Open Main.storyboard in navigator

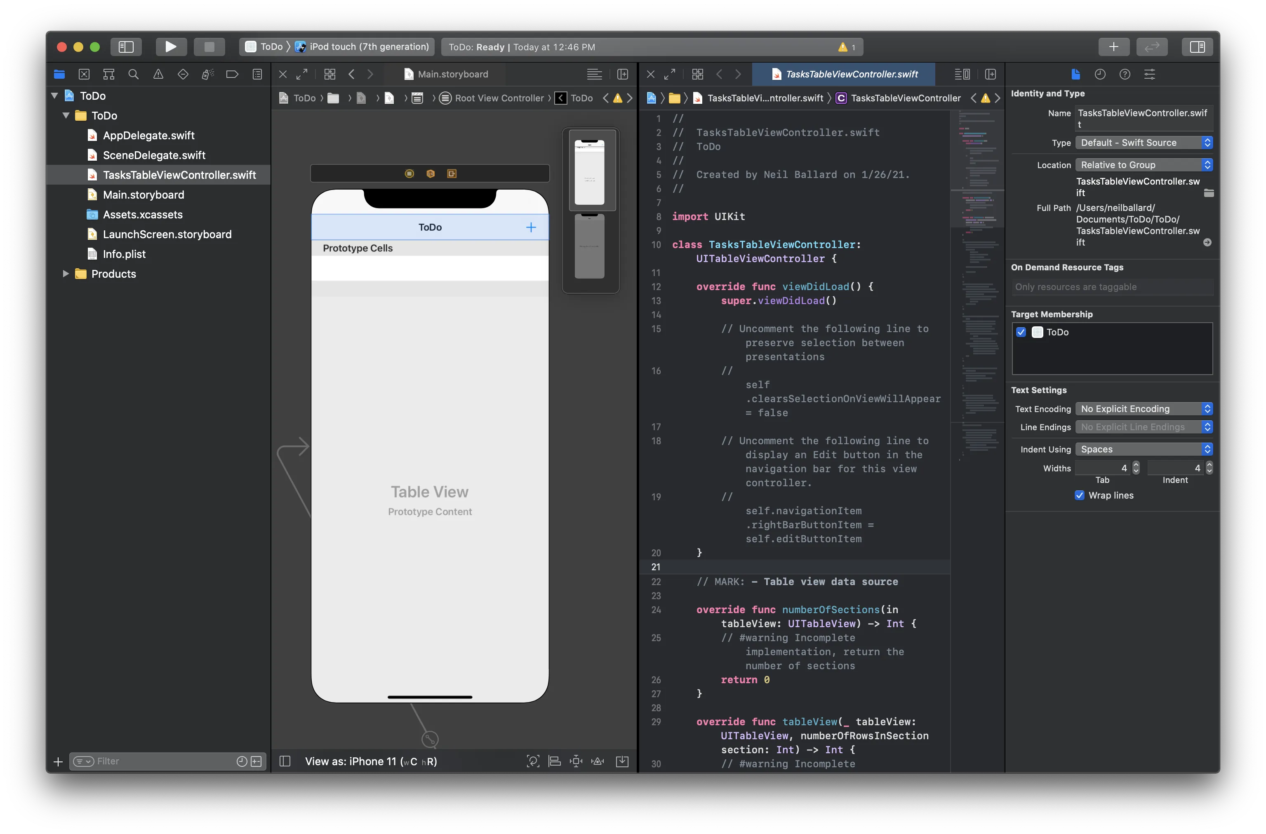(143, 194)
